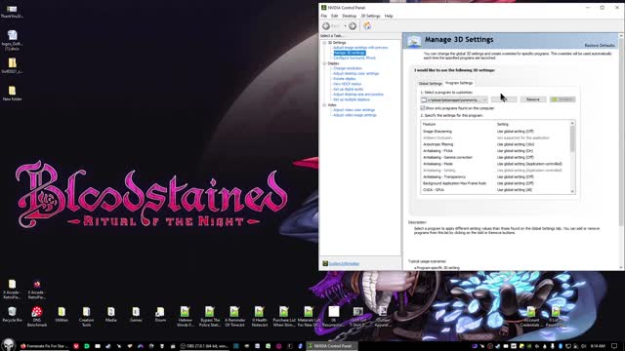Open the Hebrew Words text file icon
625x351 pixels.
tap(185, 316)
